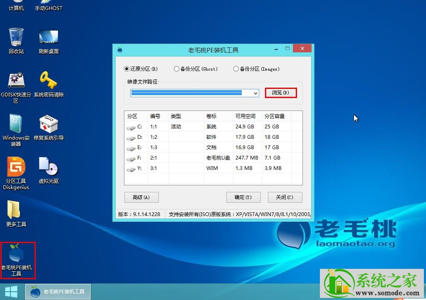Image resolution: width=426 pixels, height=300 pixels.
Task: Launch 分区工具 Diskgenius icon
Action: 16,173
